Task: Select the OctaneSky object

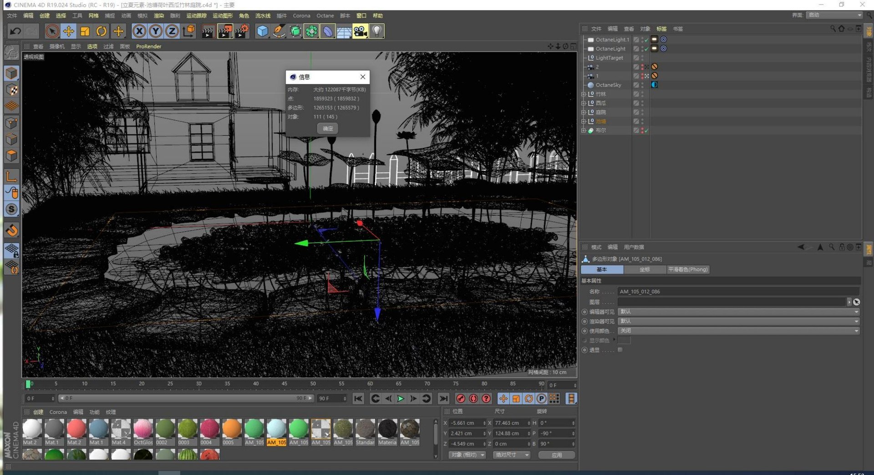Action: click(608, 85)
